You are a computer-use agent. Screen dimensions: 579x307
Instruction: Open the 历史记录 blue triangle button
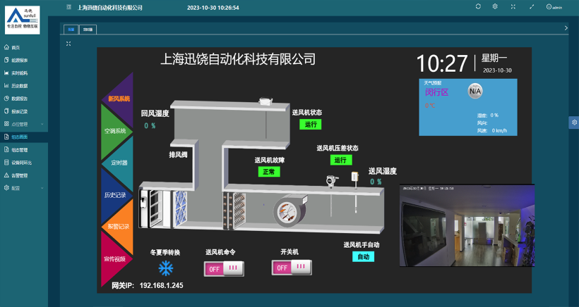(114, 195)
